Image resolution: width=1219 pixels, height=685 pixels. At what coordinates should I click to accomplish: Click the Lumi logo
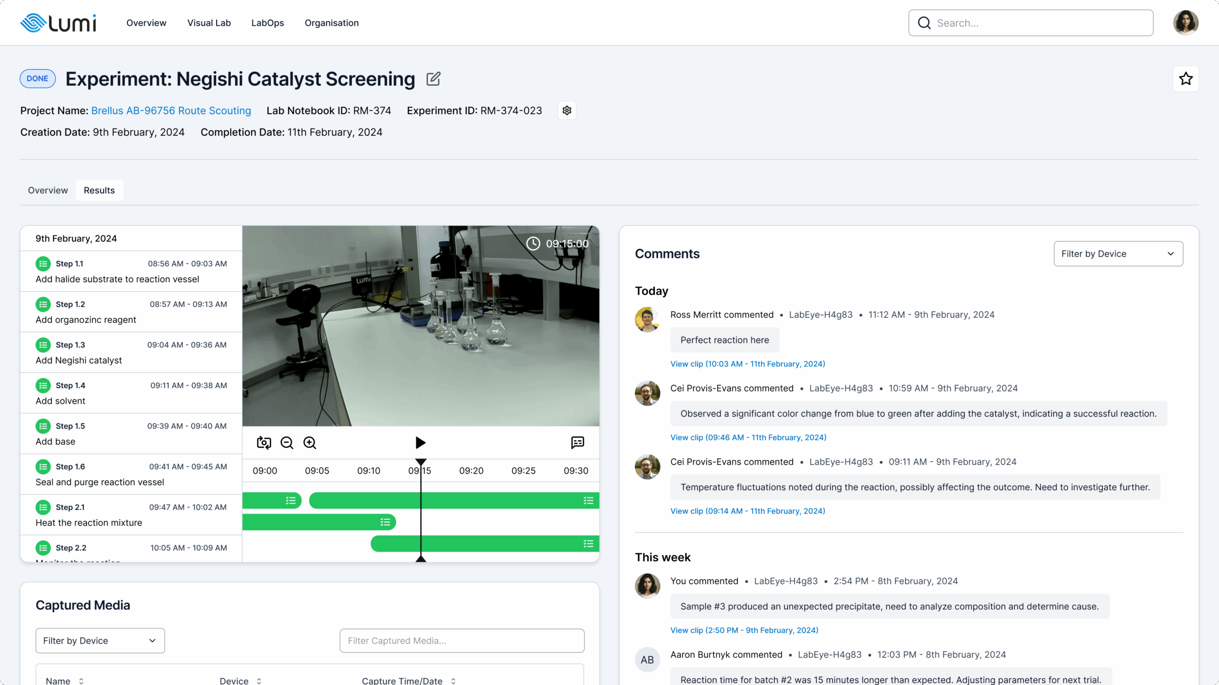pyautogui.click(x=58, y=22)
